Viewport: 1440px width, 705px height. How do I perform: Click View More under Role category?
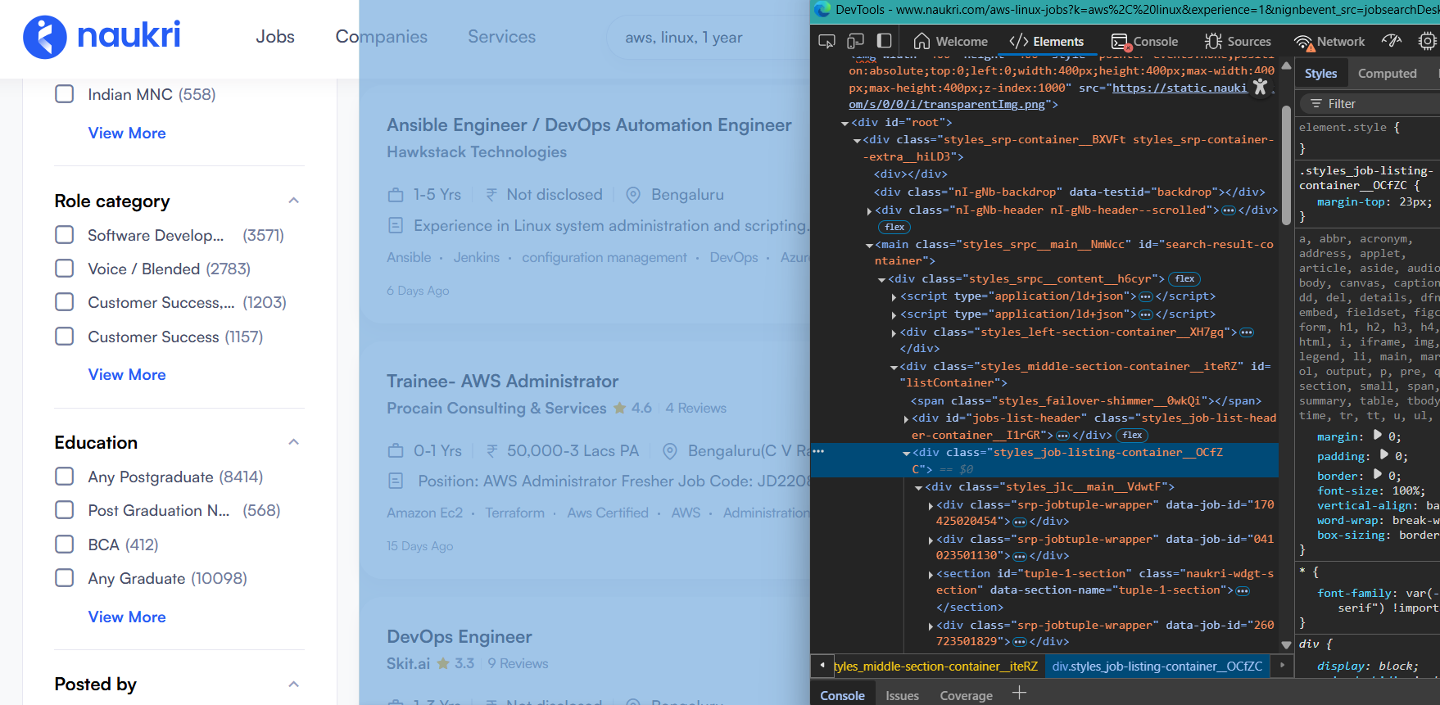[x=127, y=374]
